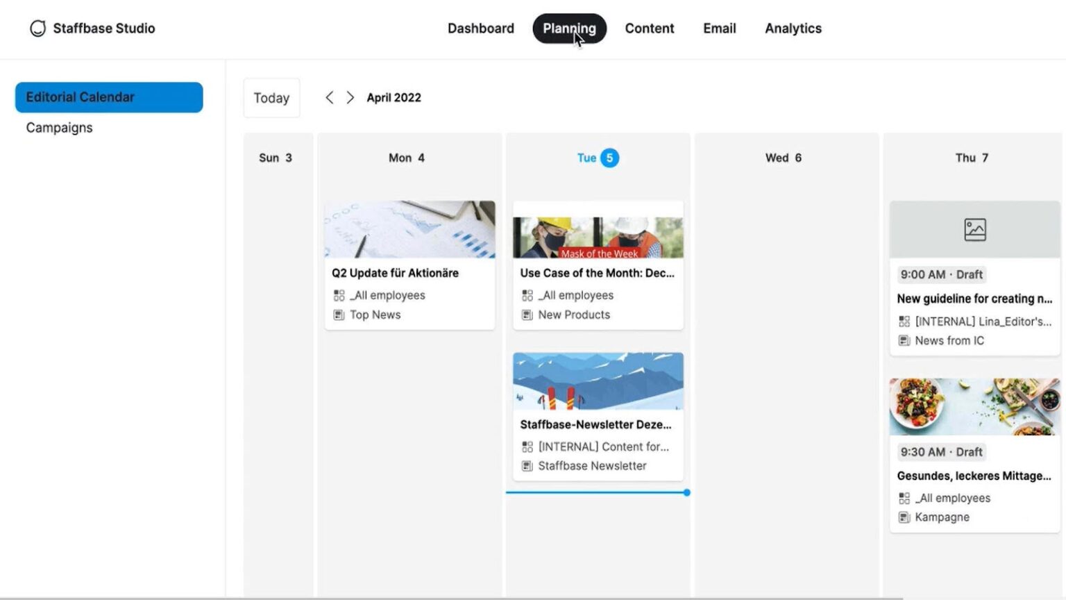Open the Email section

tap(719, 28)
